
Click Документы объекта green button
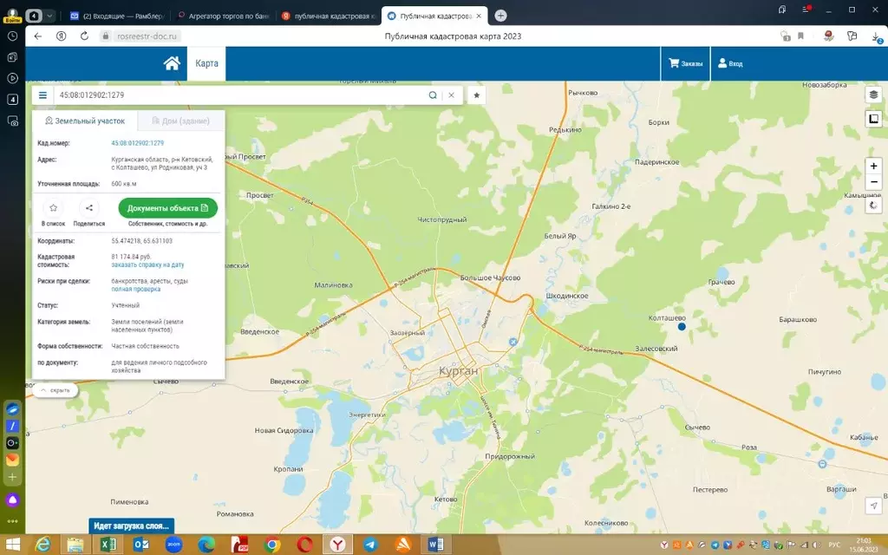(167, 208)
